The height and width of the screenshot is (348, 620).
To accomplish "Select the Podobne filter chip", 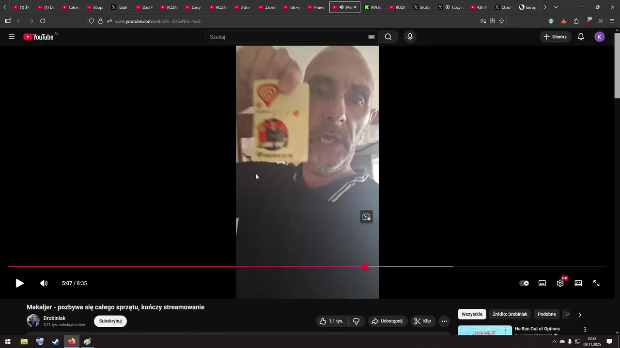I will click(x=547, y=314).
